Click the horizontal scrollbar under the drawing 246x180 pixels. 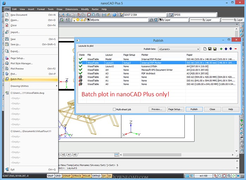click(x=152, y=155)
